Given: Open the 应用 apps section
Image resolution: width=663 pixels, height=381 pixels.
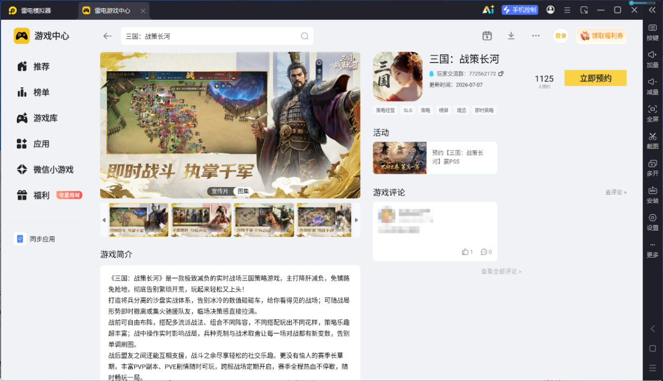Looking at the screenshot, I should coord(33,144).
